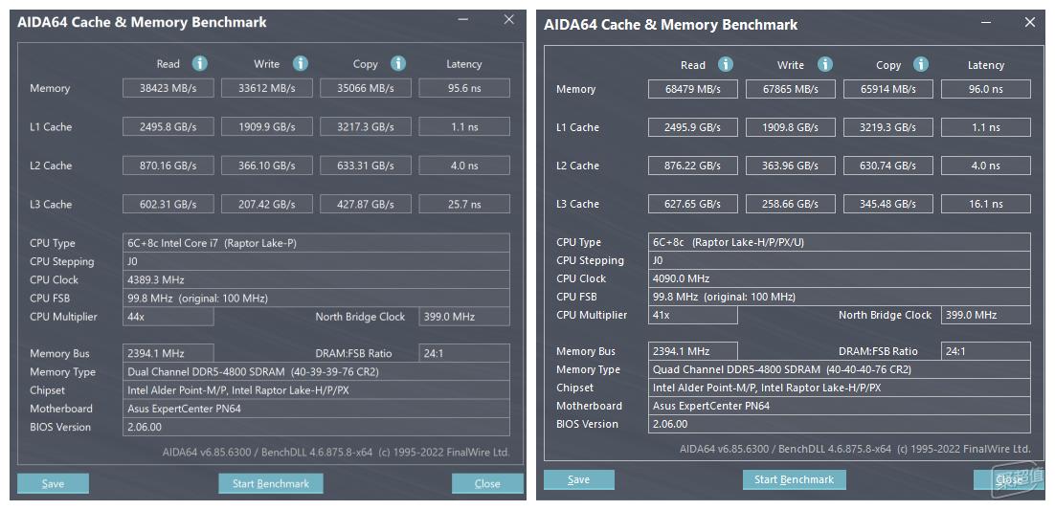1055x510 pixels.
Task: Minimize the left AIDA64 window
Action: click(463, 20)
